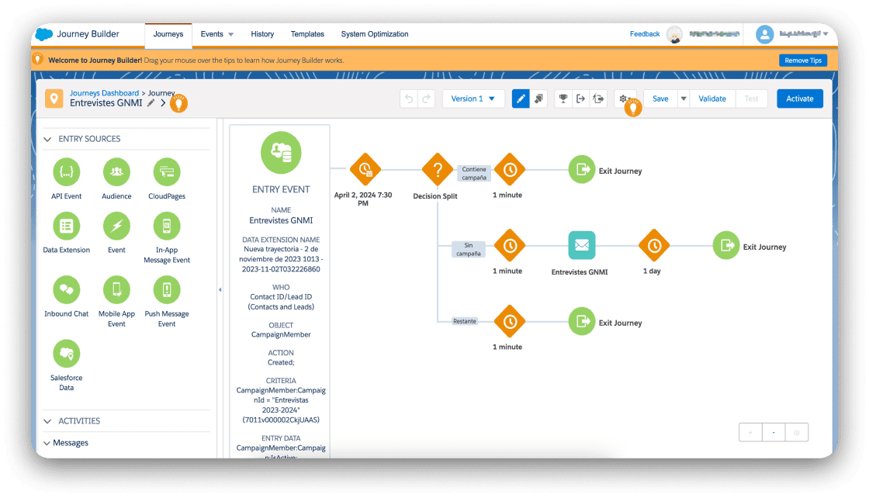869x498 pixels.
Task: Pick the Mobile App Event icon
Action: pyautogui.click(x=116, y=289)
